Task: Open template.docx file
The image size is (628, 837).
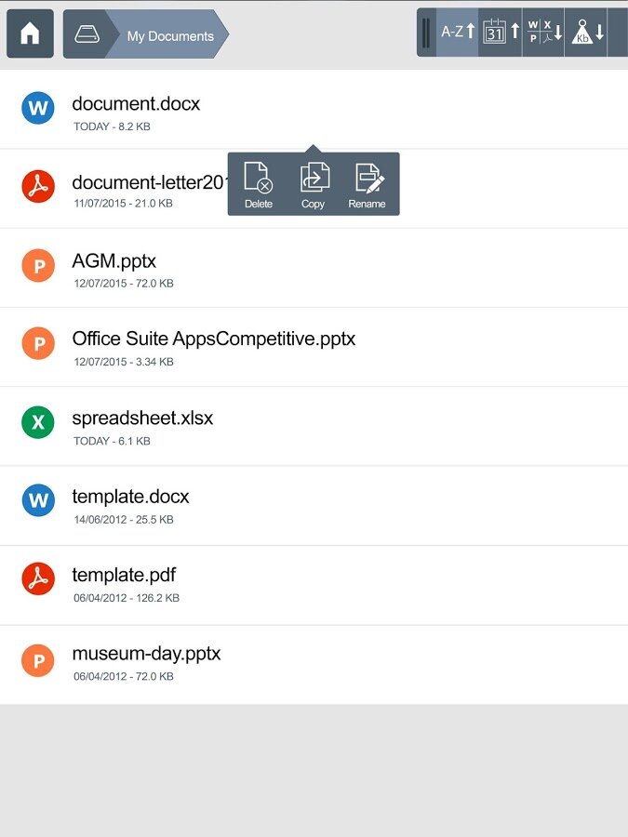Action: (x=130, y=498)
